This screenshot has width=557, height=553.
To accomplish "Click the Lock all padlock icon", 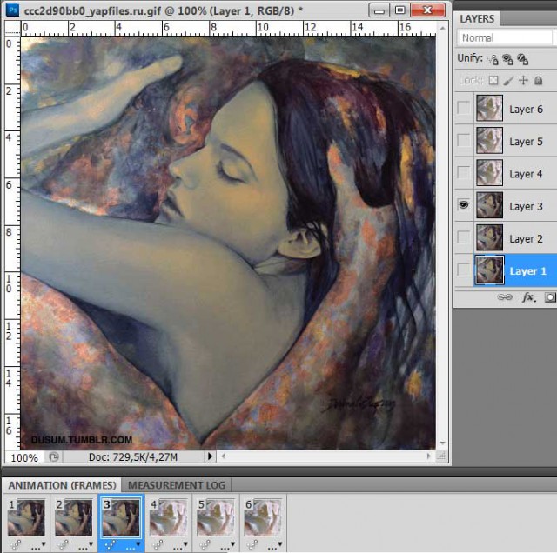I will tap(538, 80).
